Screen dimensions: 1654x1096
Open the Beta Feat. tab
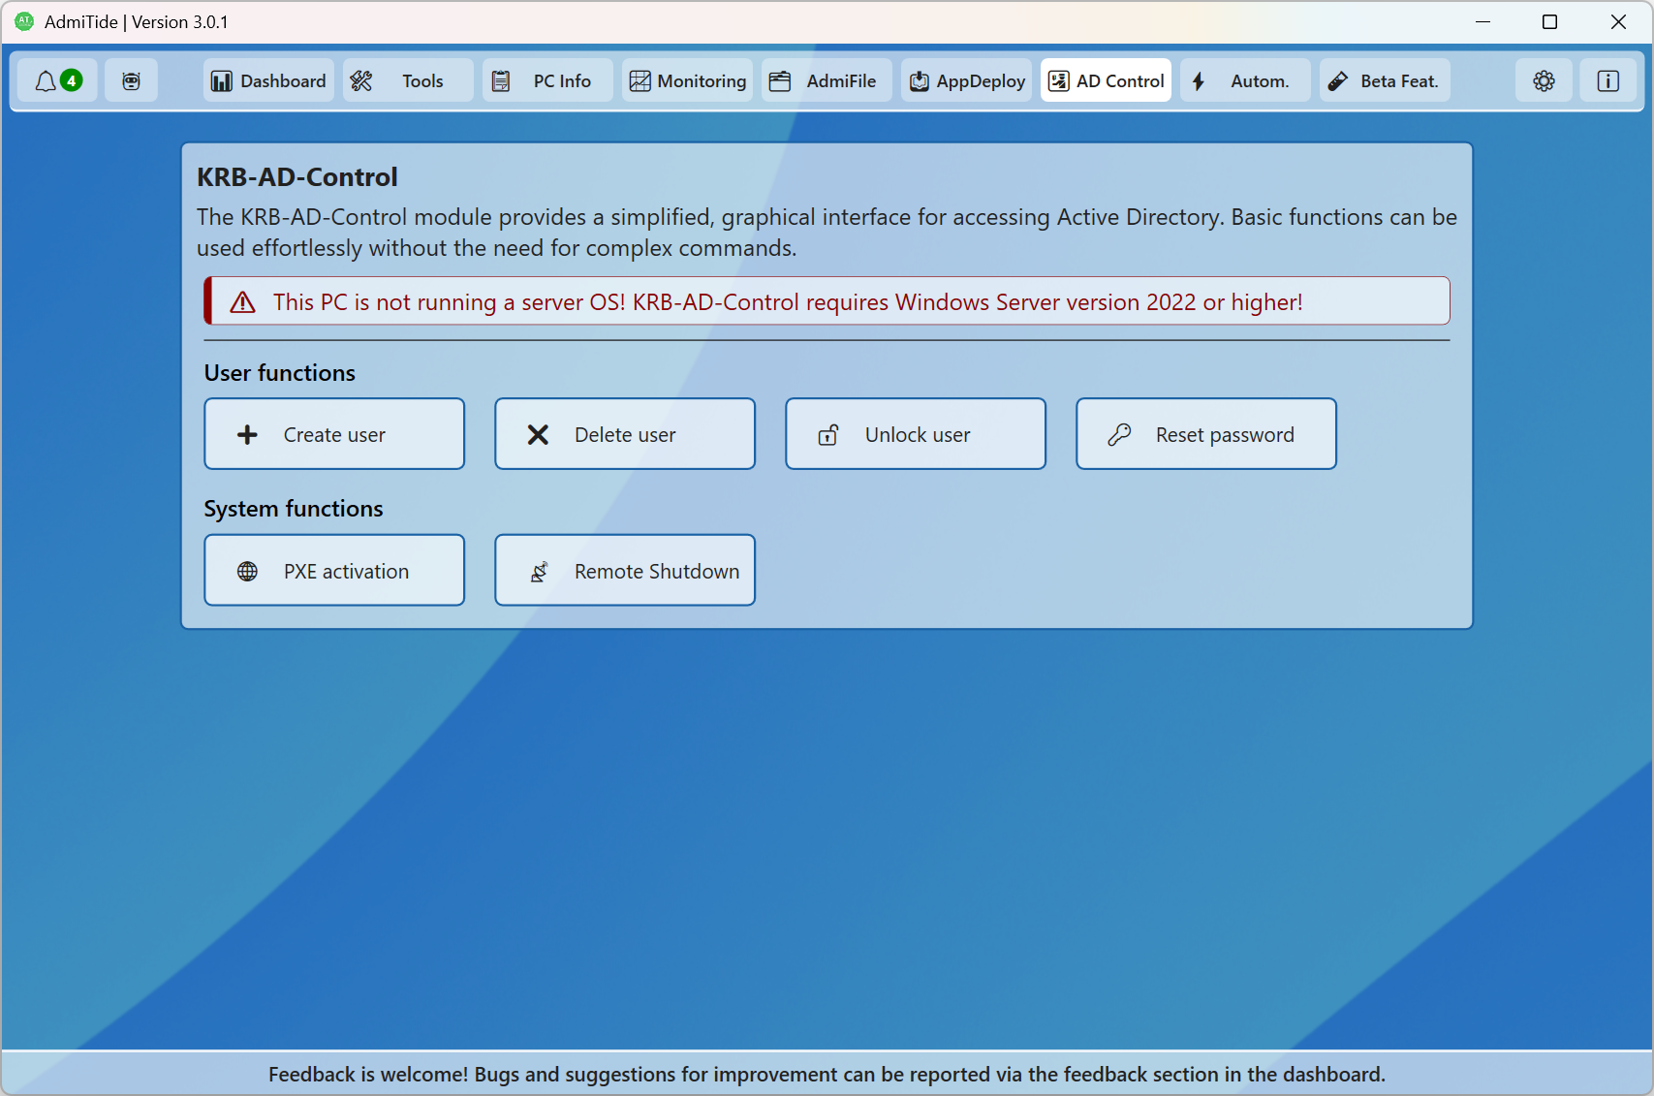coord(1385,81)
